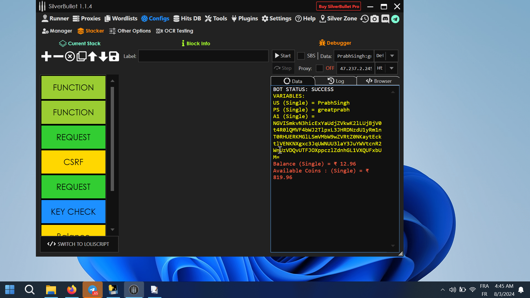Expand the proxy type dropdown arrow
The width and height of the screenshot is (530, 298).
[x=391, y=68]
